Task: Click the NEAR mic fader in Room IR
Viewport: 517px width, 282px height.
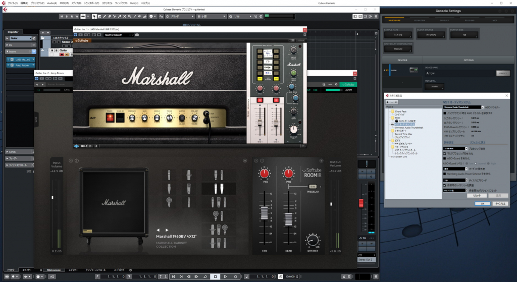Action: (x=289, y=218)
